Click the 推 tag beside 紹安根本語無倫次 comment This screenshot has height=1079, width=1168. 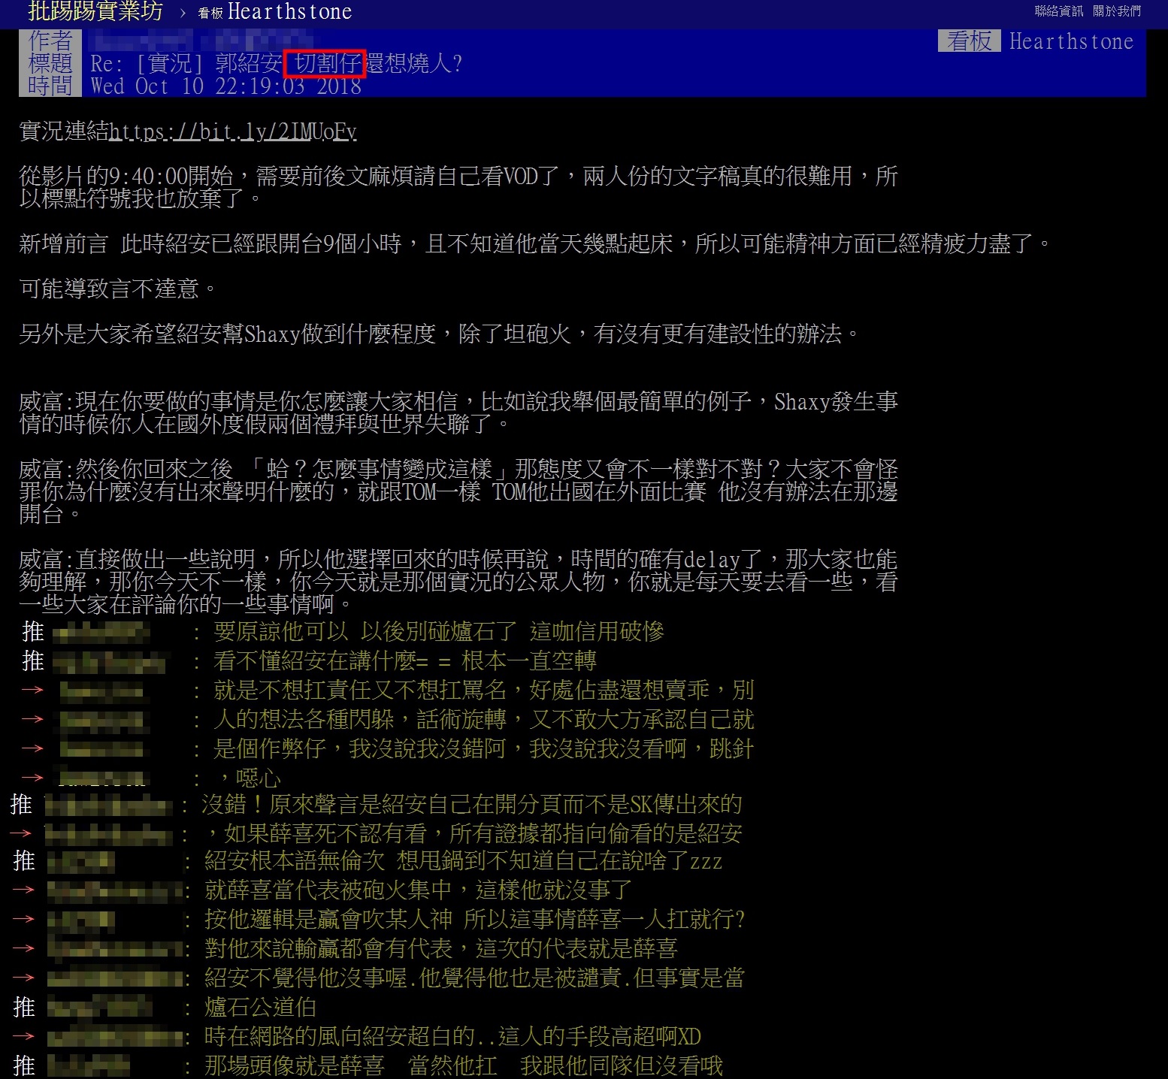(23, 861)
